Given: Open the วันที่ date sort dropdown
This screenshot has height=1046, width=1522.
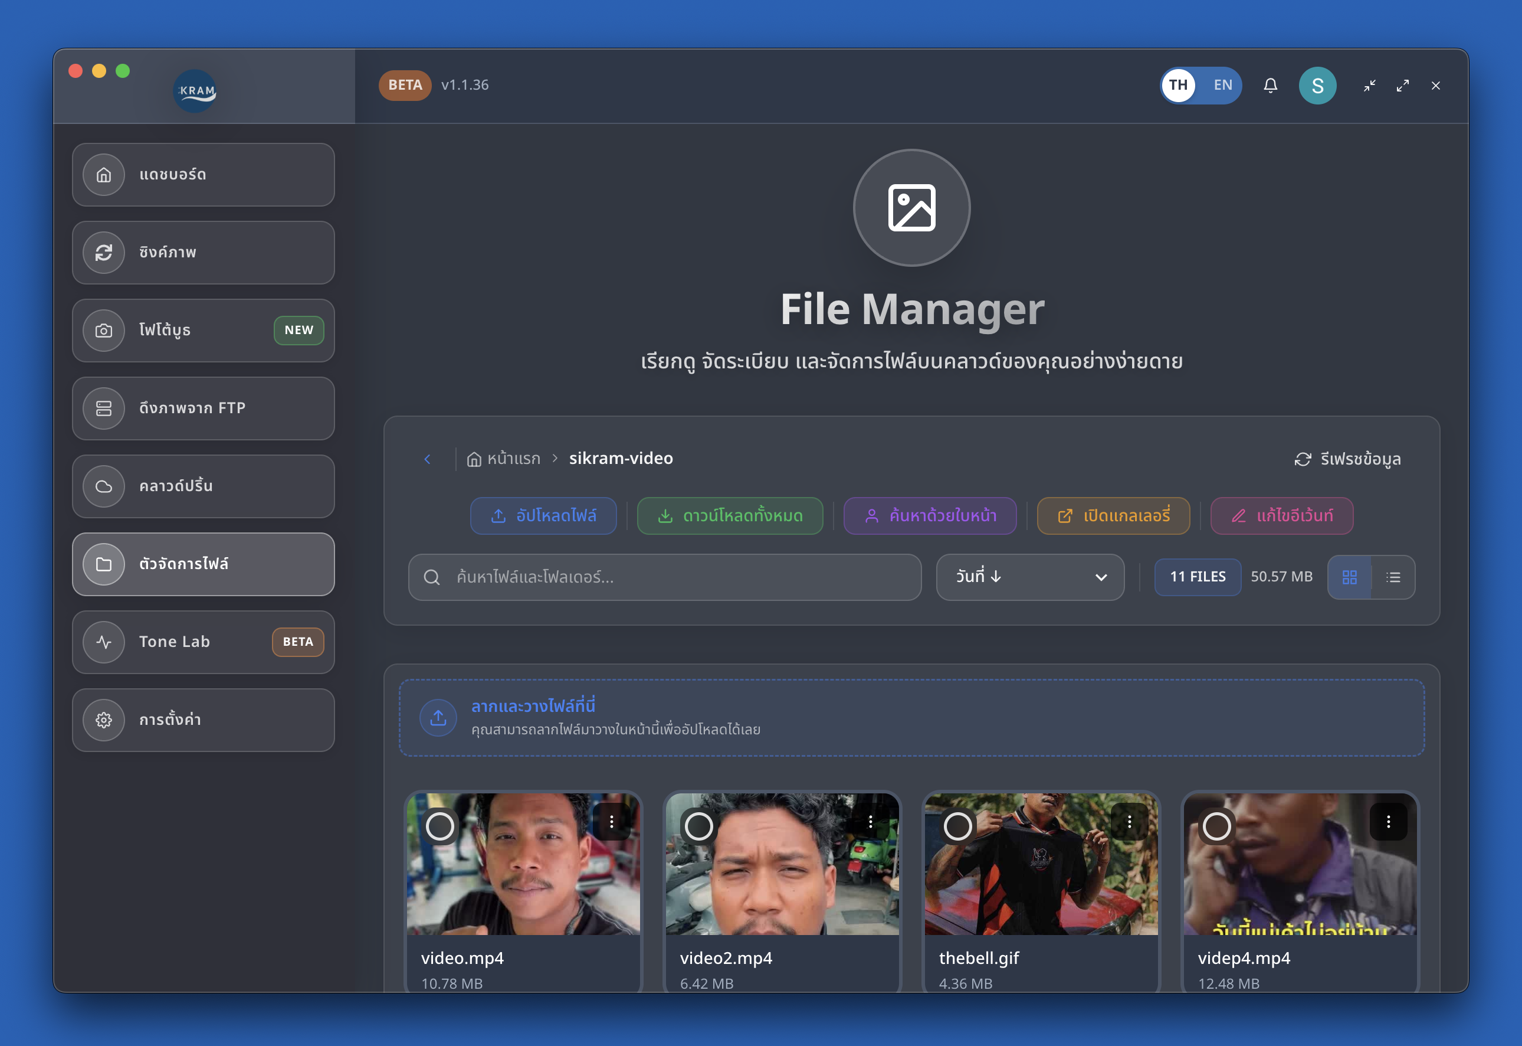Looking at the screenshot, I should pyautogui.click(x=1029, y=577).
